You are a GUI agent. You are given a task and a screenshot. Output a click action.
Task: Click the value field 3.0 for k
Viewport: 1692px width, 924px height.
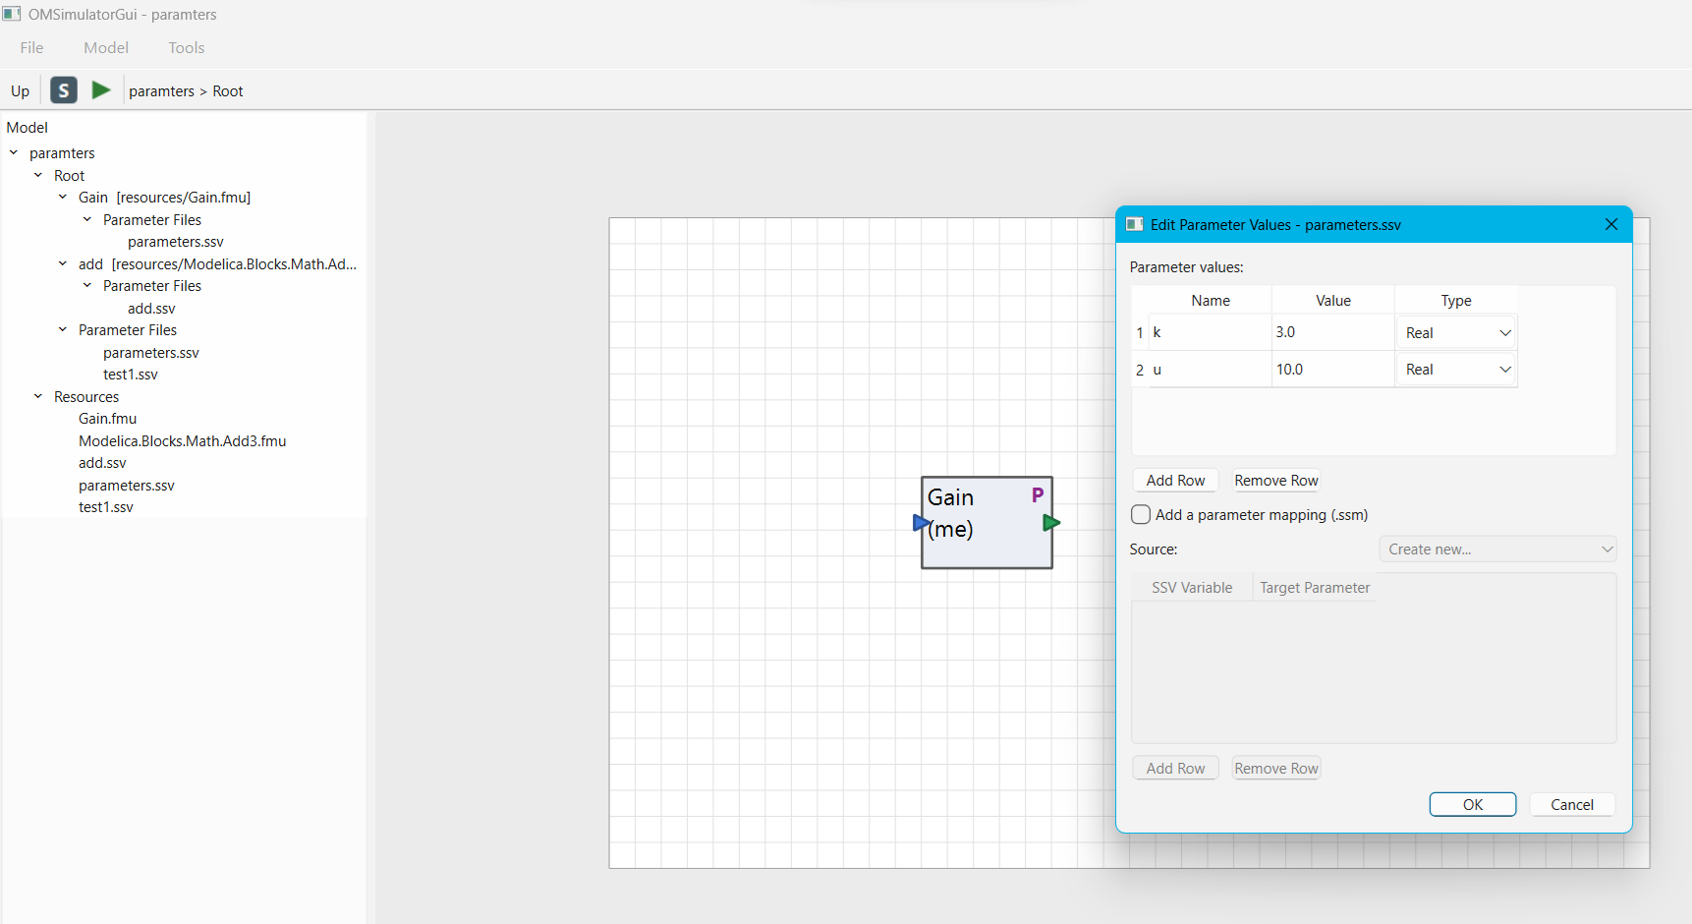pyautogui.click(x=1333, y=332)
